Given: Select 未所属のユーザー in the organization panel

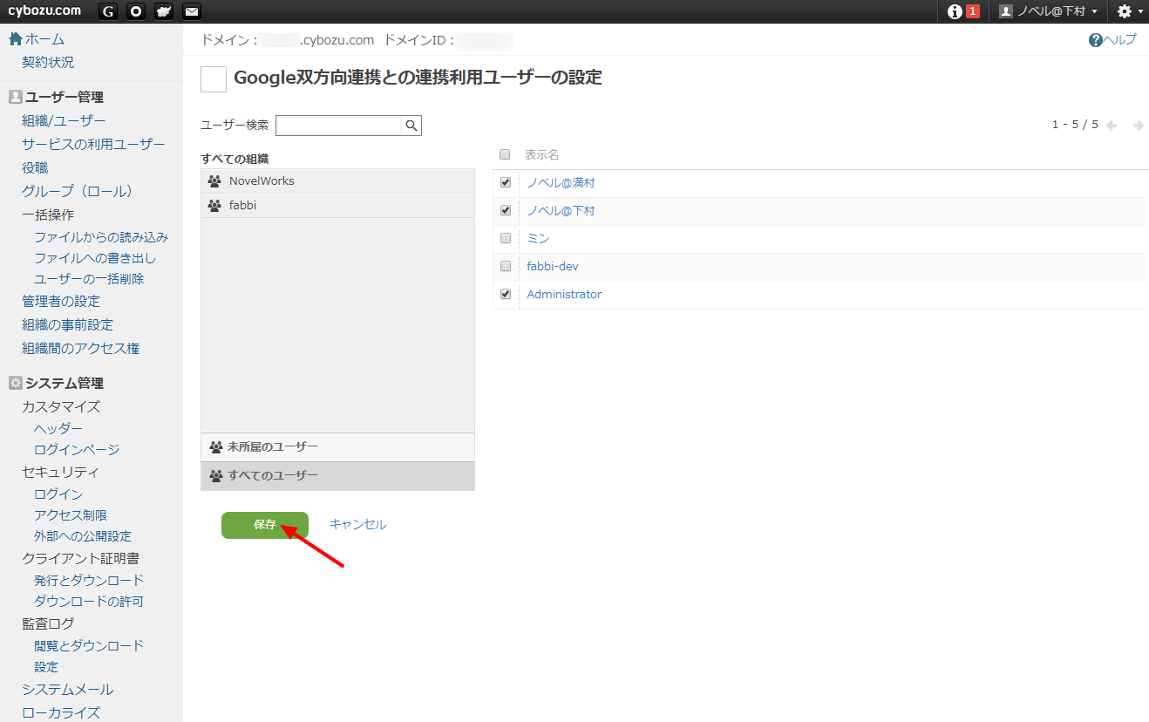Looking at the screenshot, I should [x=337, y=446].
